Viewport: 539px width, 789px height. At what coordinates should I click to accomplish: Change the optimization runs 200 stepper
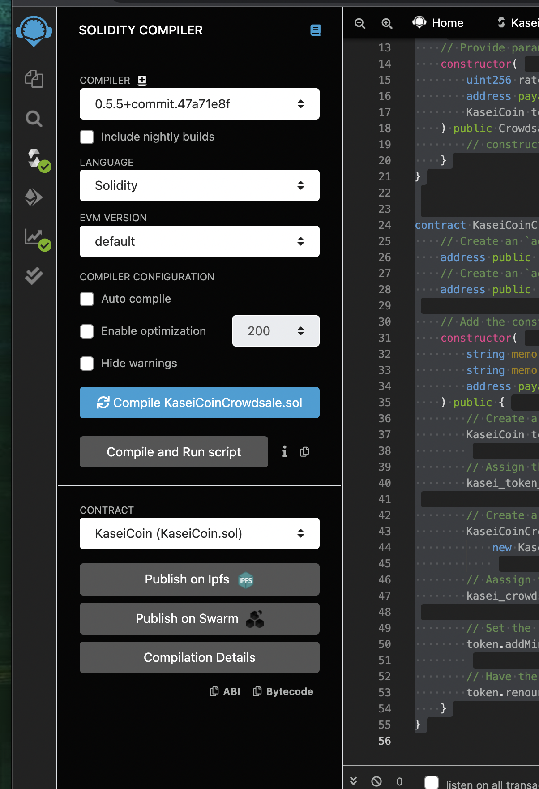point(276,331)
